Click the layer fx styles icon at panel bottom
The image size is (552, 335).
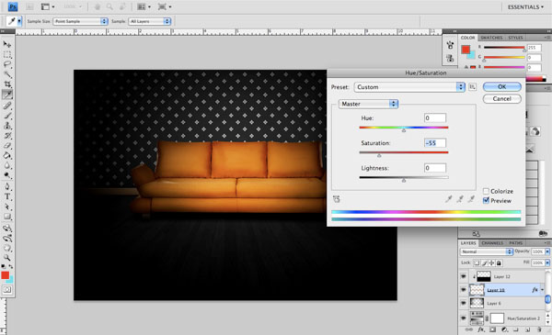[480, 329]
